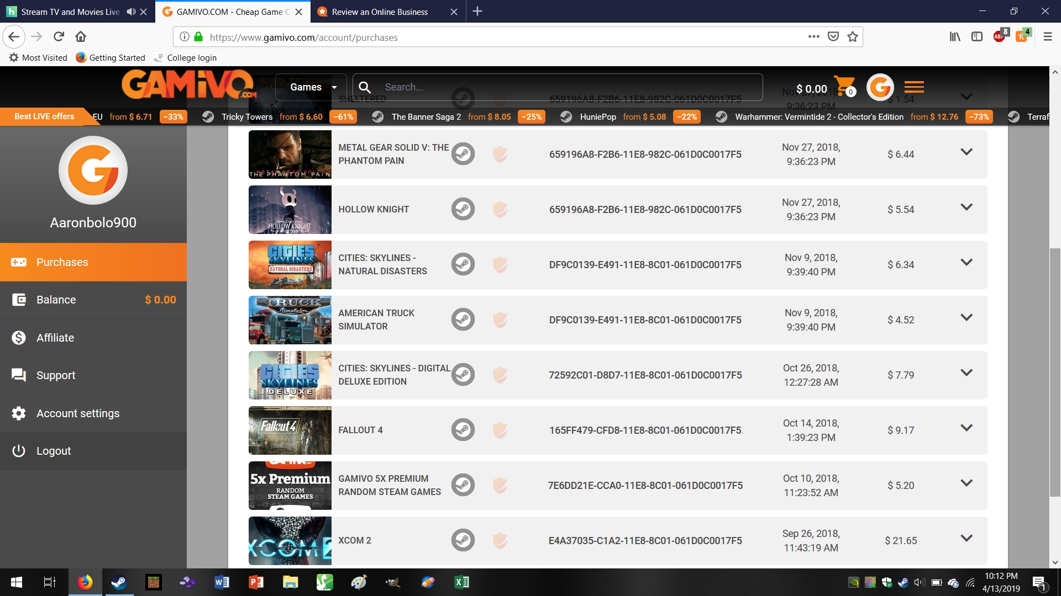Open the Tricky Towers live offer

pyautogui.click(x=247, y=117)
